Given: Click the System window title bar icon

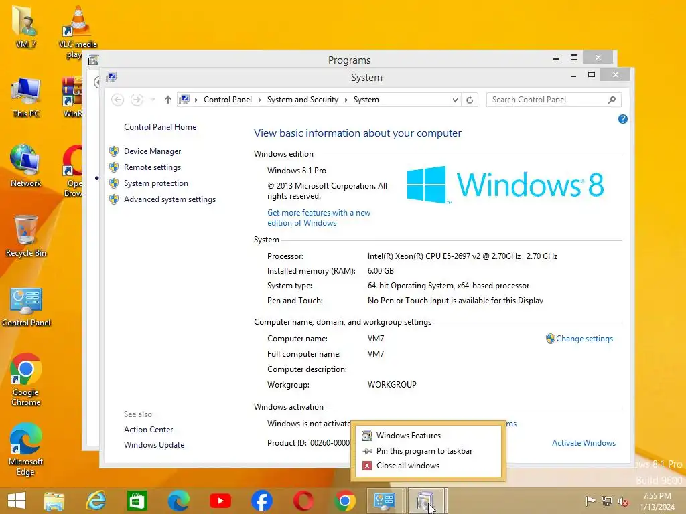Looking at the screenshot, I should (x=111, y=78).
